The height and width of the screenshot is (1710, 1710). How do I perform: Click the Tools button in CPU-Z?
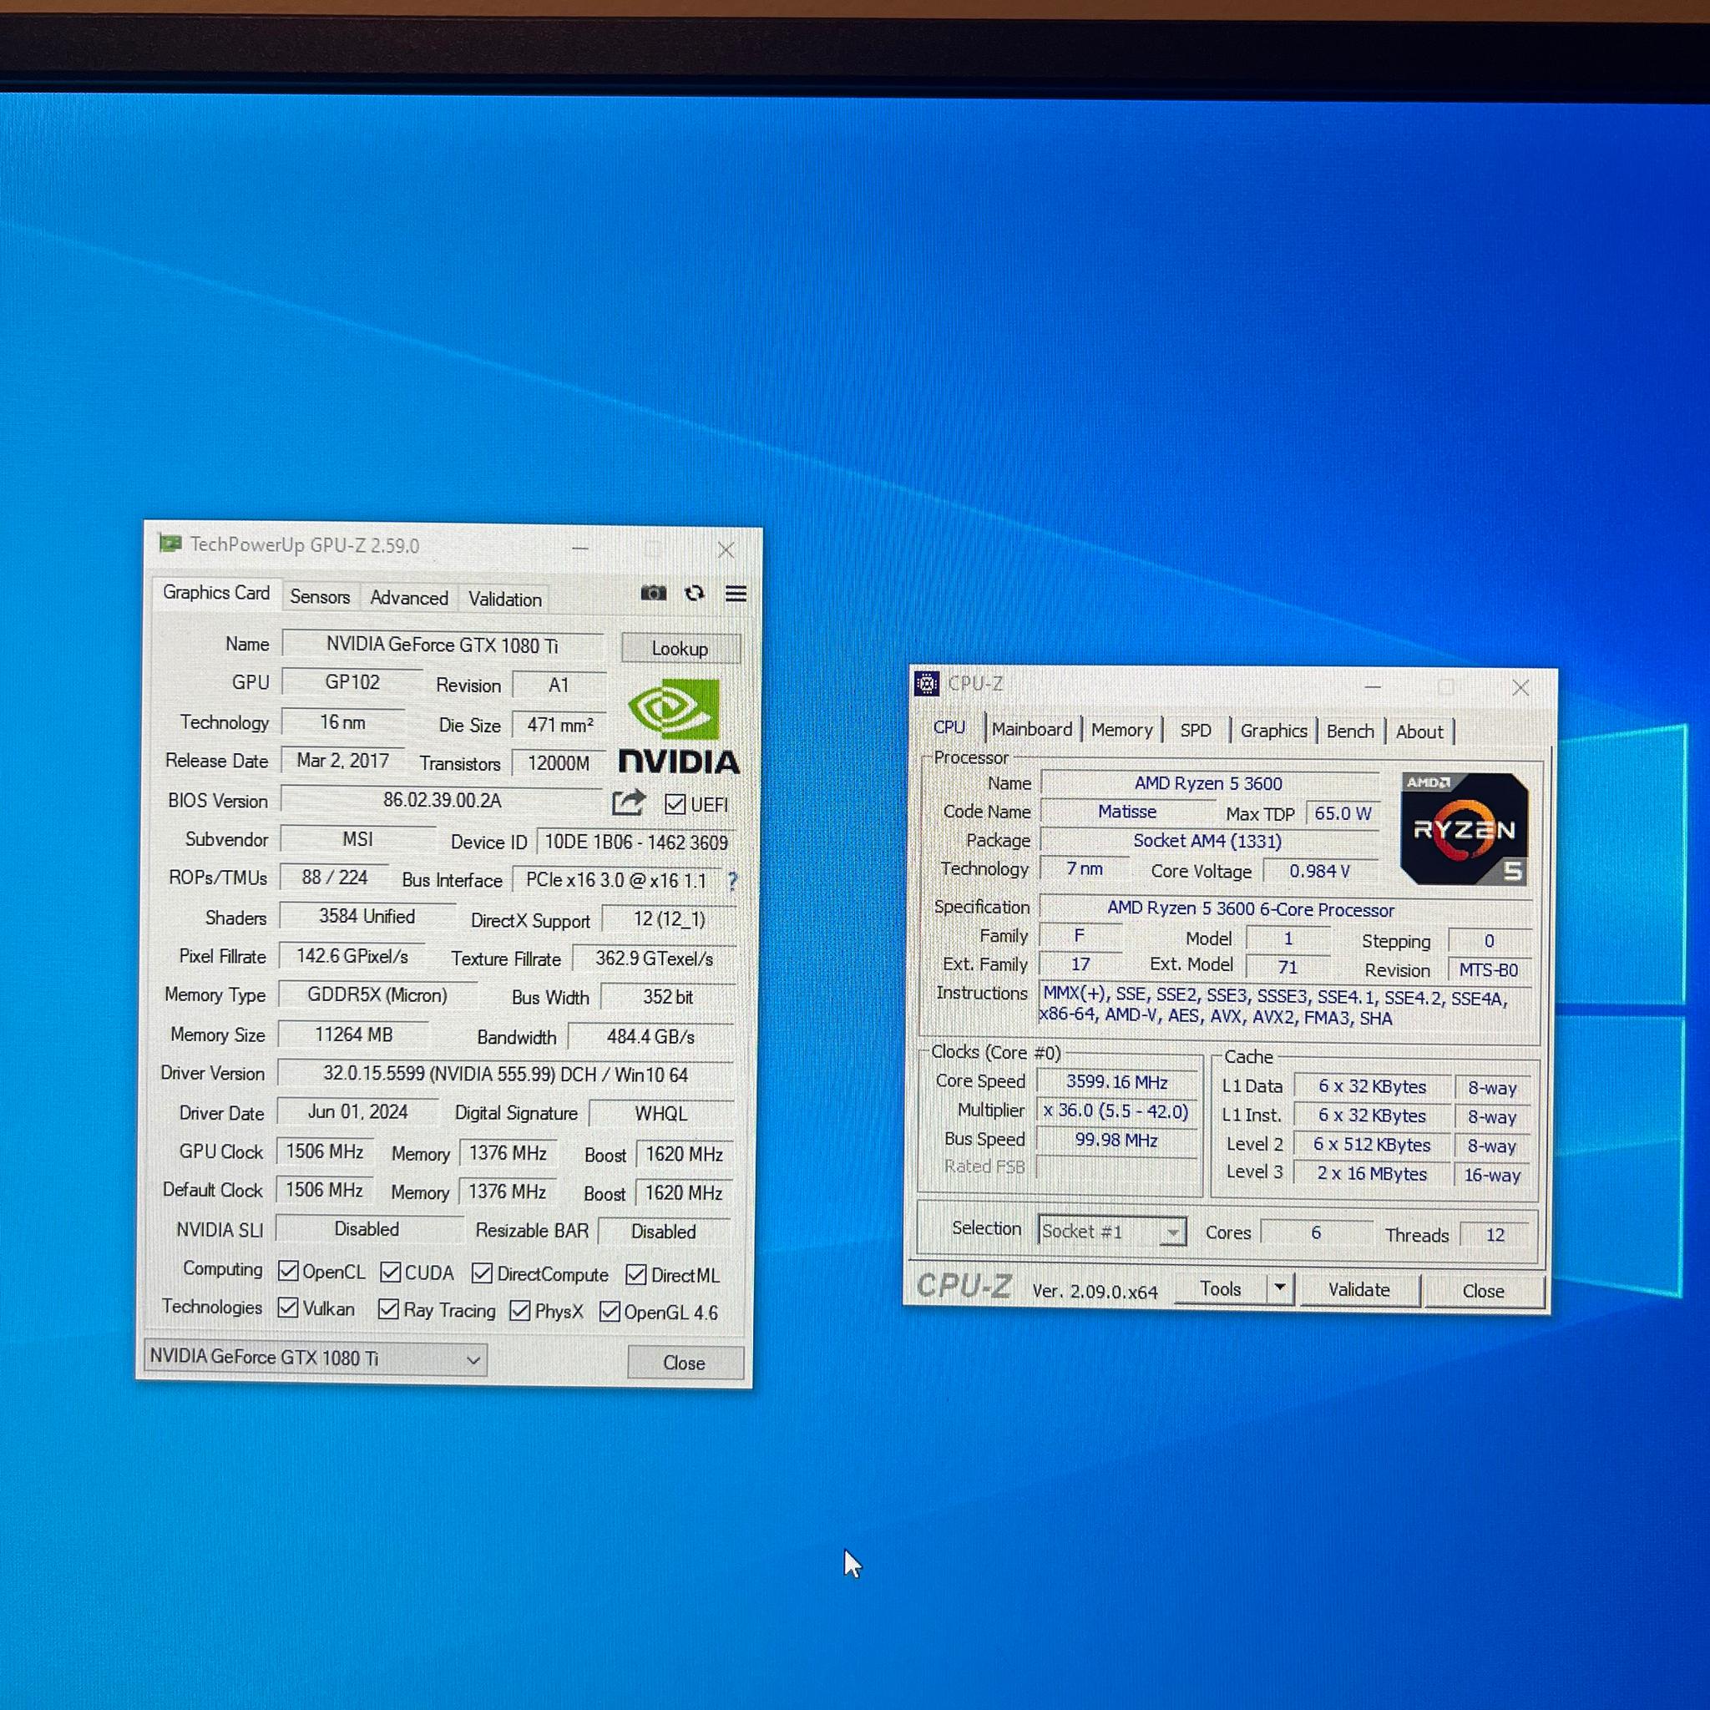pyautogui.click(x=1221, y=1288)
